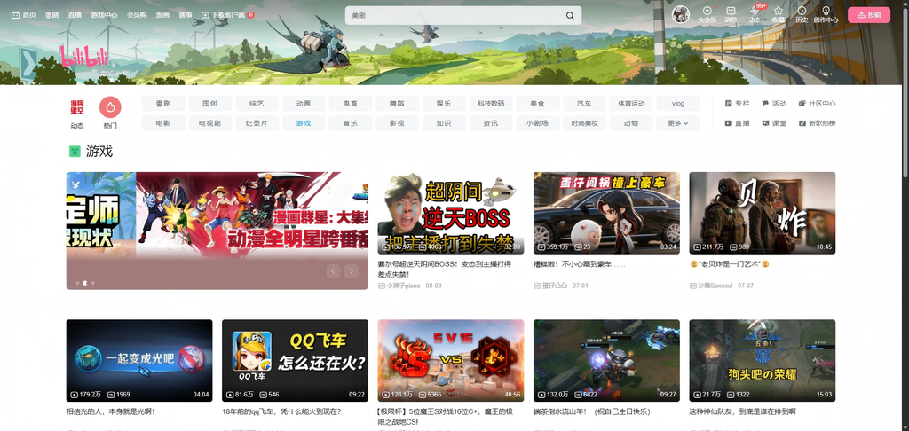Show the next carousel banner with right arrow

click(351, 271)
